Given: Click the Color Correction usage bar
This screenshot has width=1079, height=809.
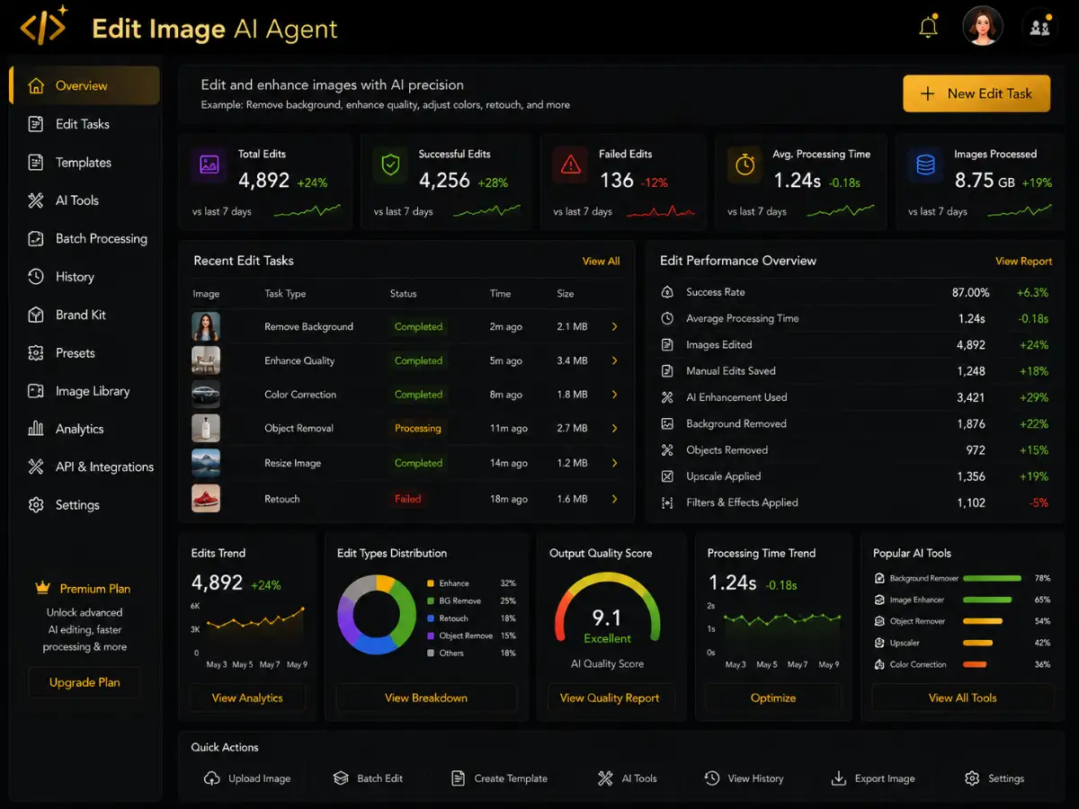Looking at the screenshot, I should point(975,664).
